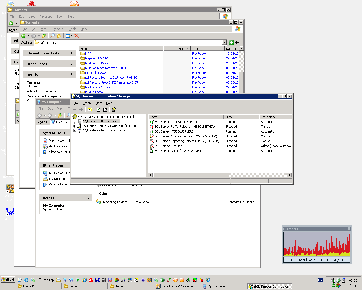Open the Back history dropdown in Torrents toolbar
The image size is (362, 290).
coord(28,36)
